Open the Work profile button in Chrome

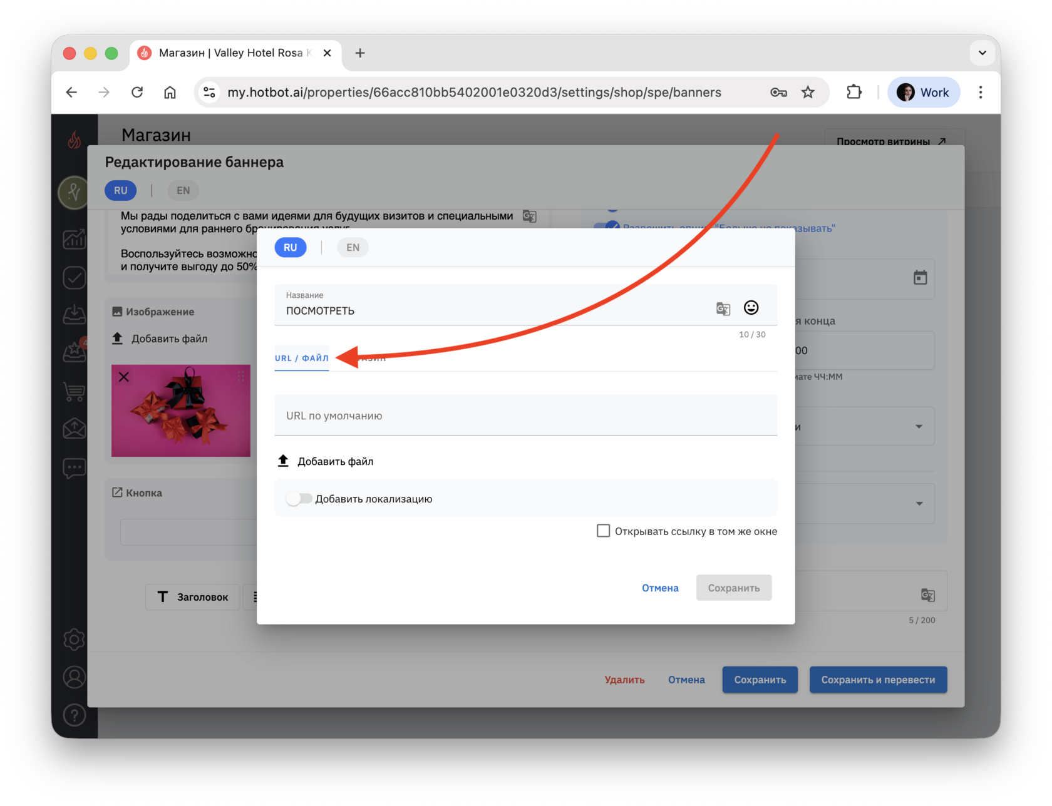coord(924,93)
